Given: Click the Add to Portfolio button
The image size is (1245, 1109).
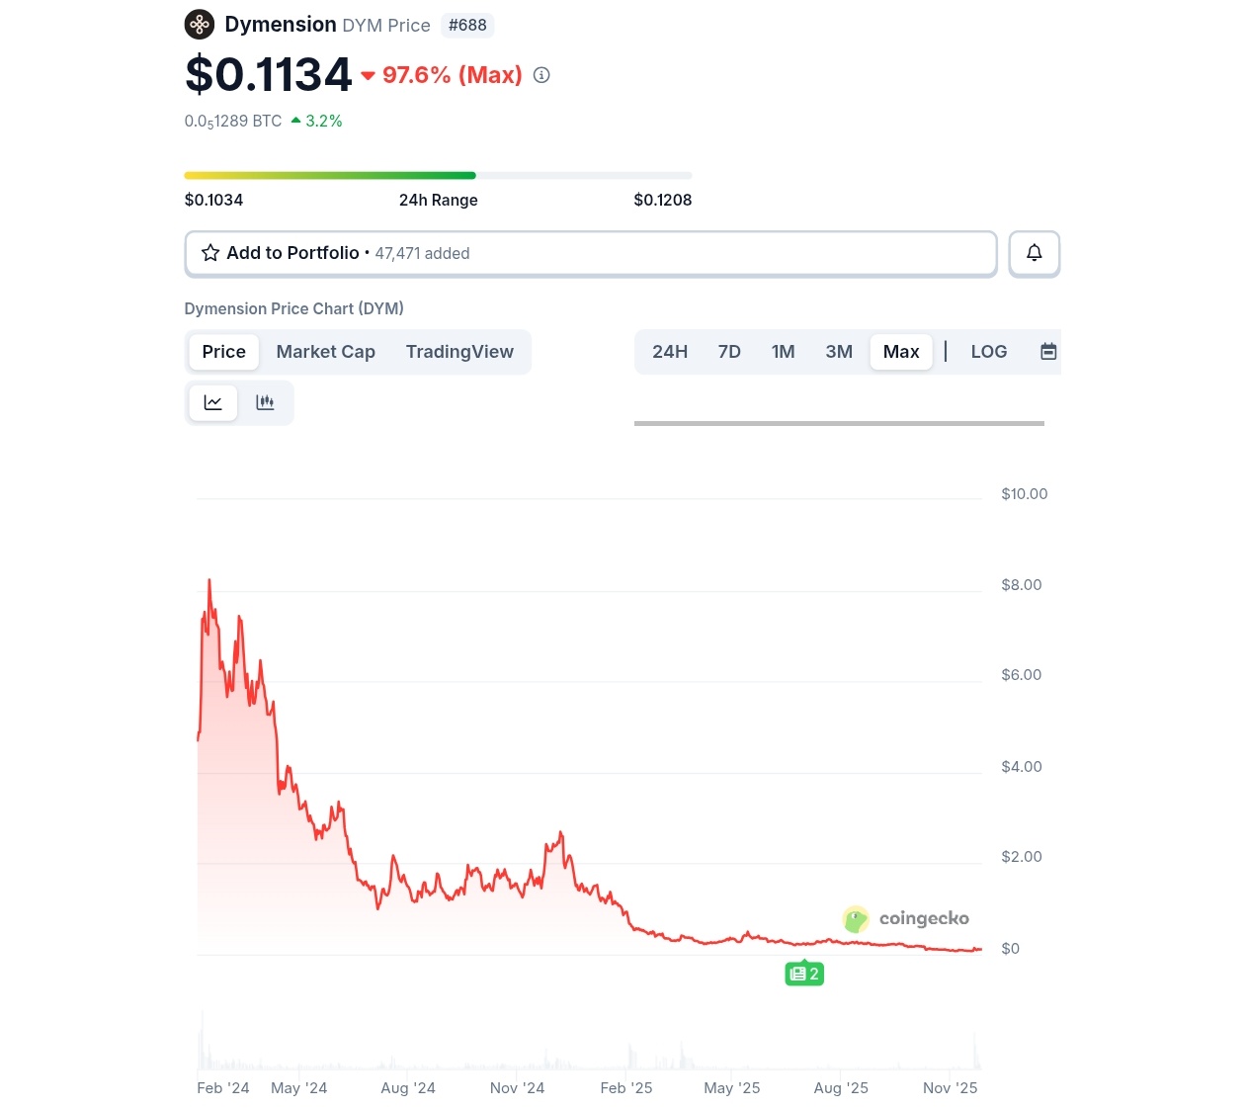Looking at the screenshot, I should [591, 253].
